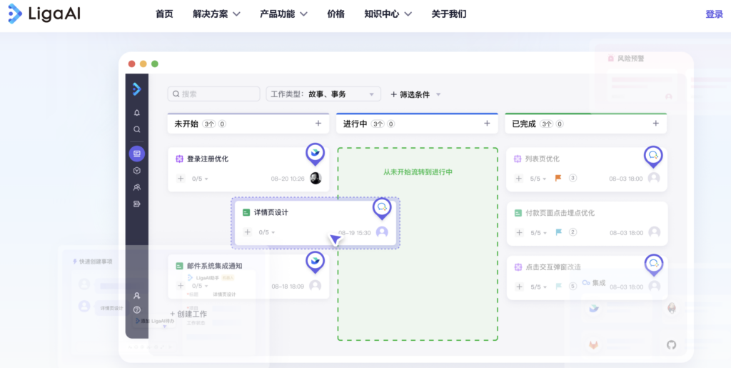Image resolution: width=731 pixels, height=368 pixels.
Task: Click the 2 comment count on the 付款页面点击埋点优化 card
Action: click(x=573, y=232)
